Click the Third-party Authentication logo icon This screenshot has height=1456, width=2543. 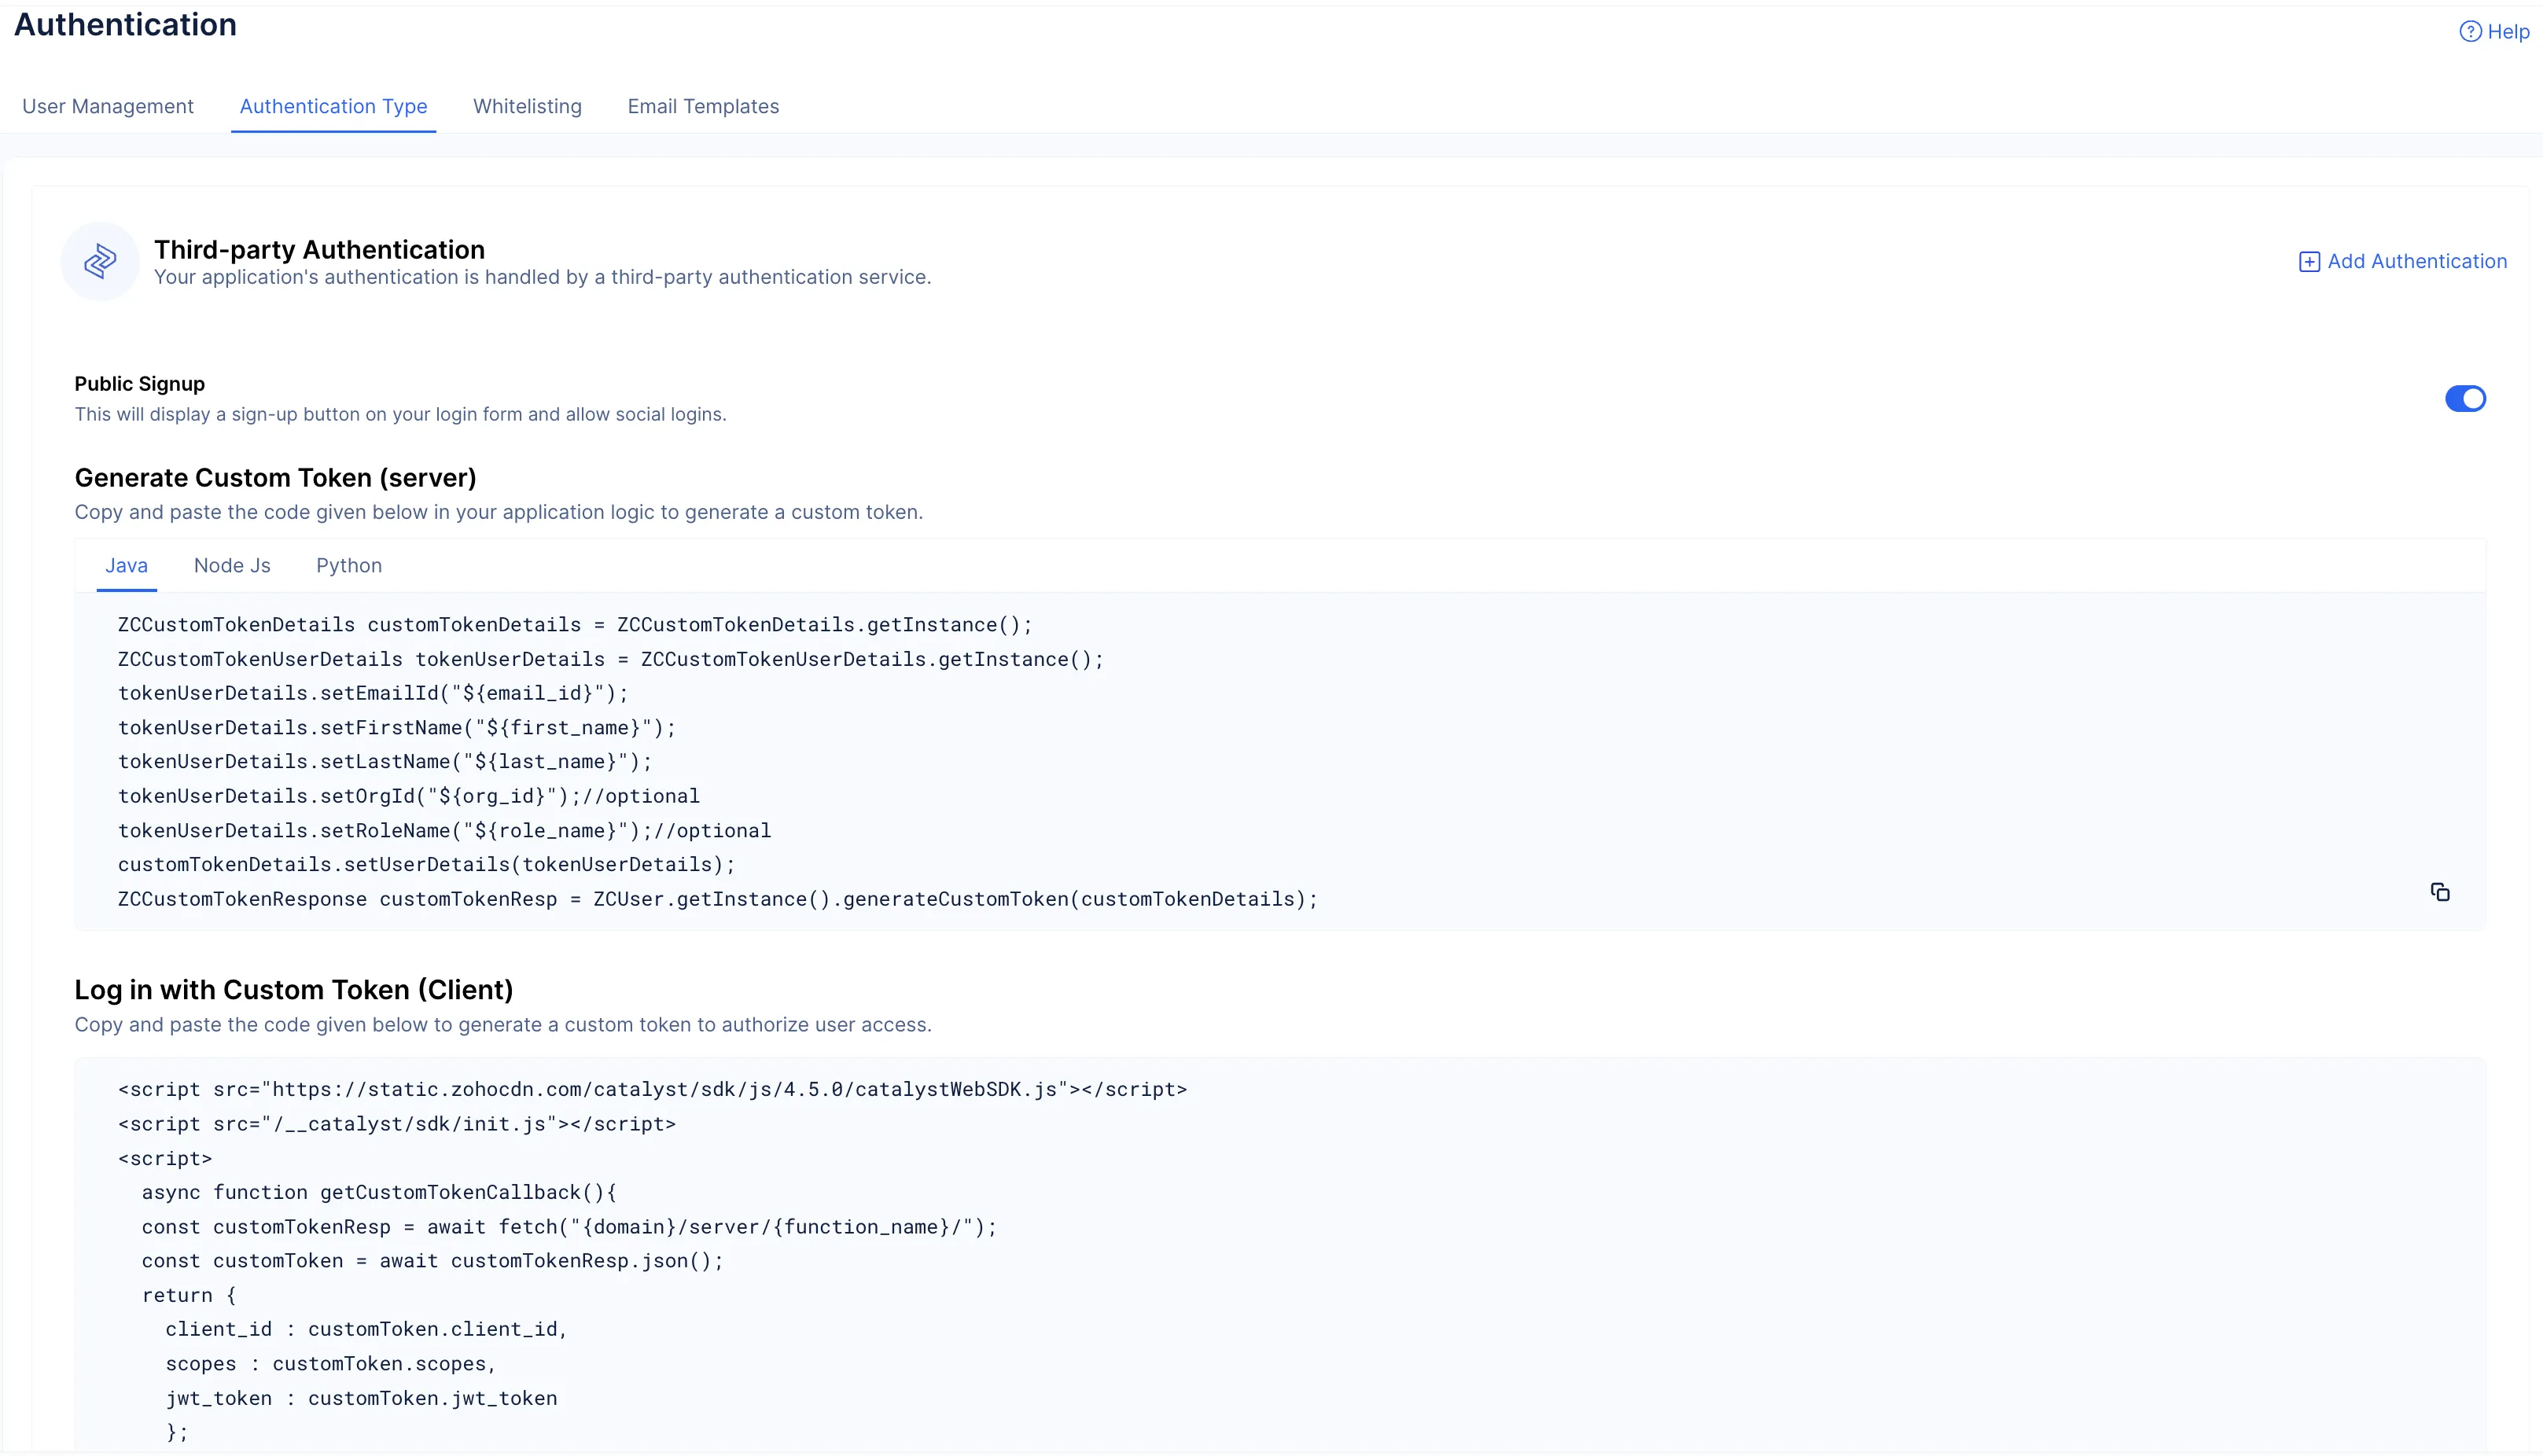100,262
